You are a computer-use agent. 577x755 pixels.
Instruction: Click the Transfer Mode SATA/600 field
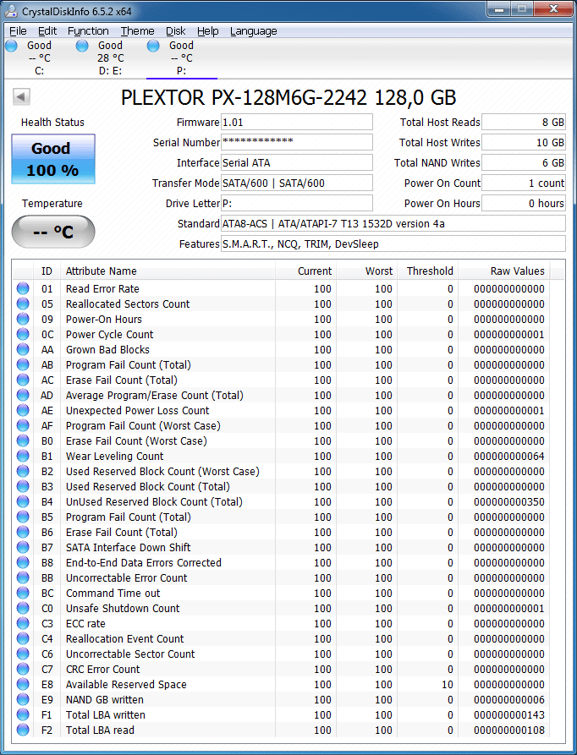[297, 183]
